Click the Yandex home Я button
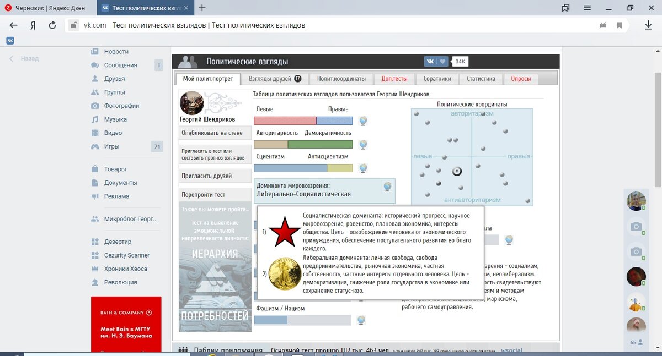This screenshot has height=356, width=662. 33,25
